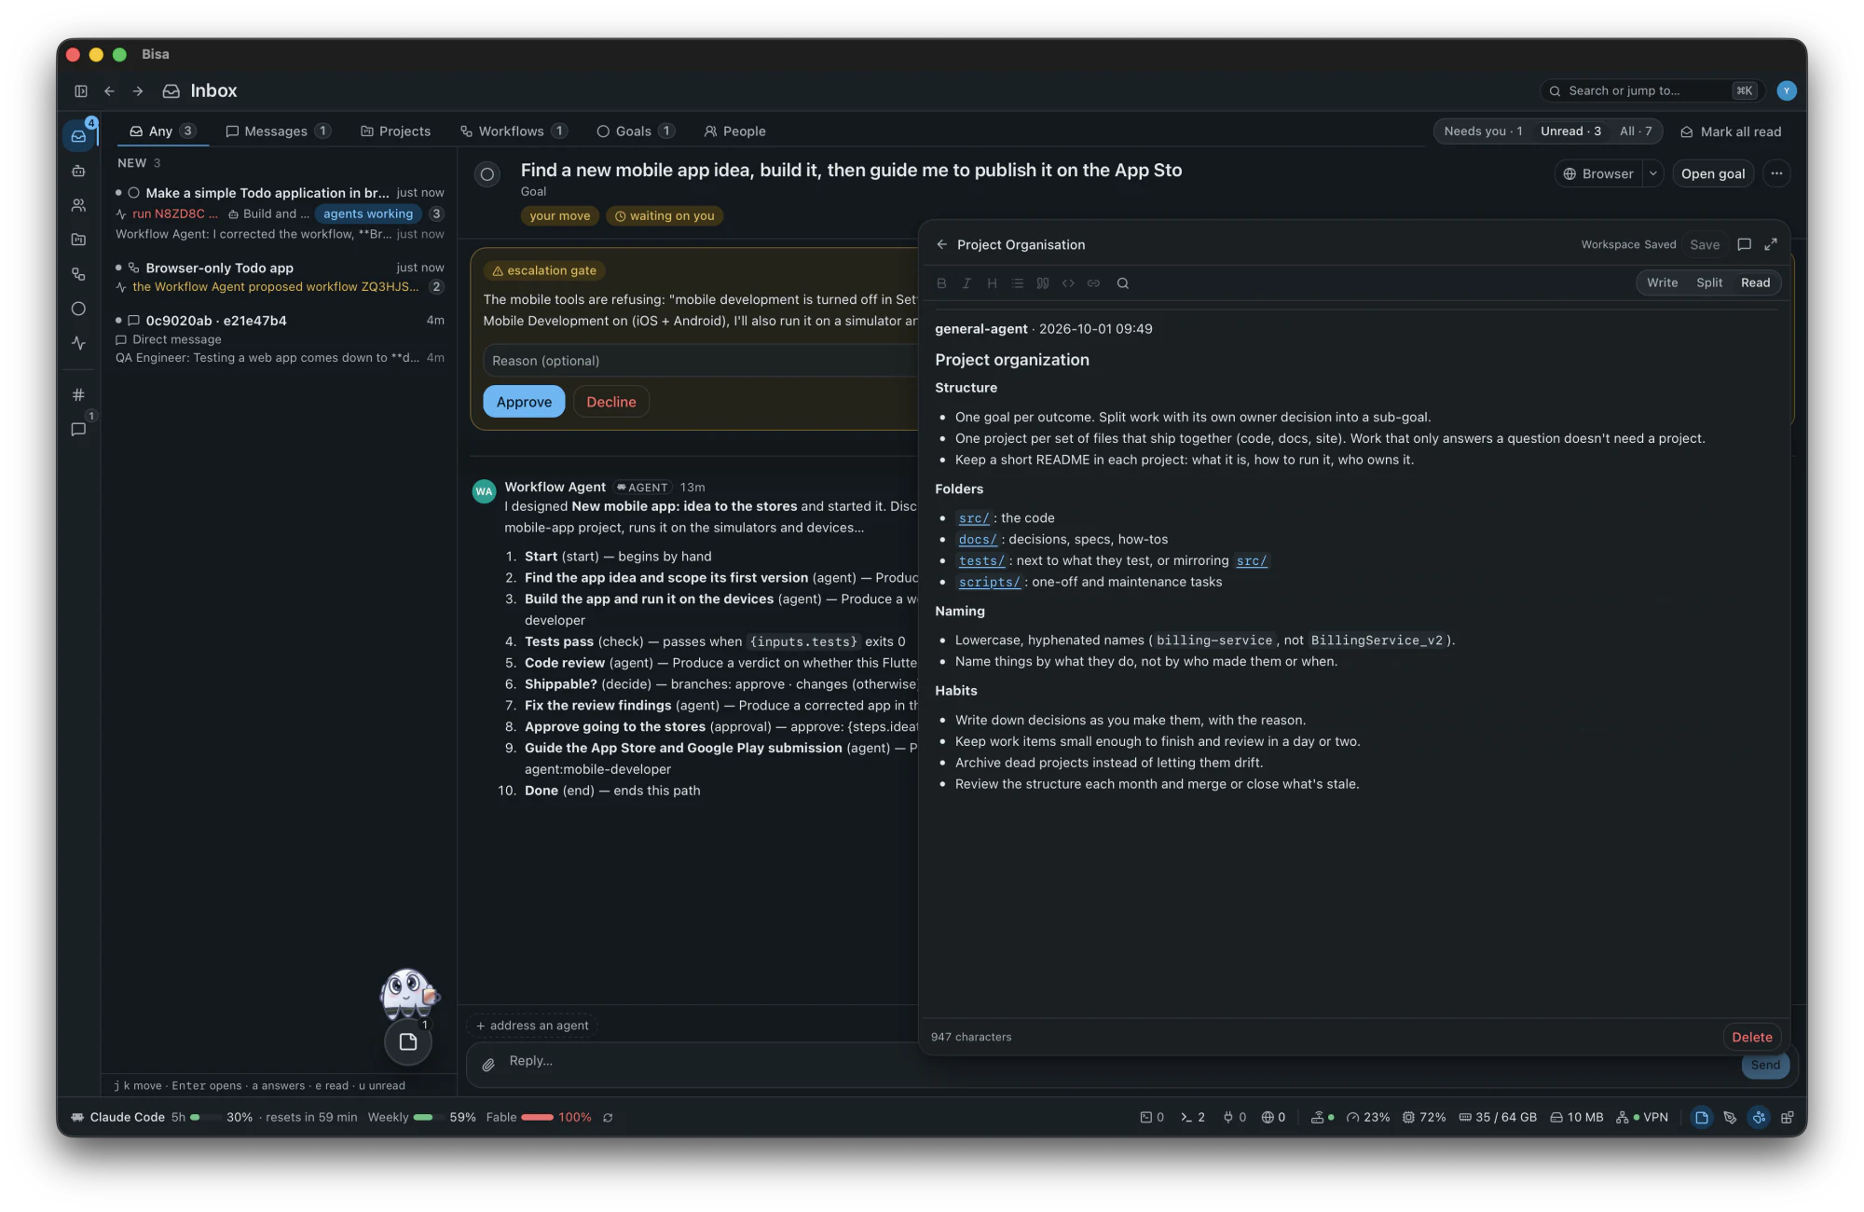Insert a code snippet in the note editor
Viewport: 1864px width, 1212px height.
point(1068,283)
